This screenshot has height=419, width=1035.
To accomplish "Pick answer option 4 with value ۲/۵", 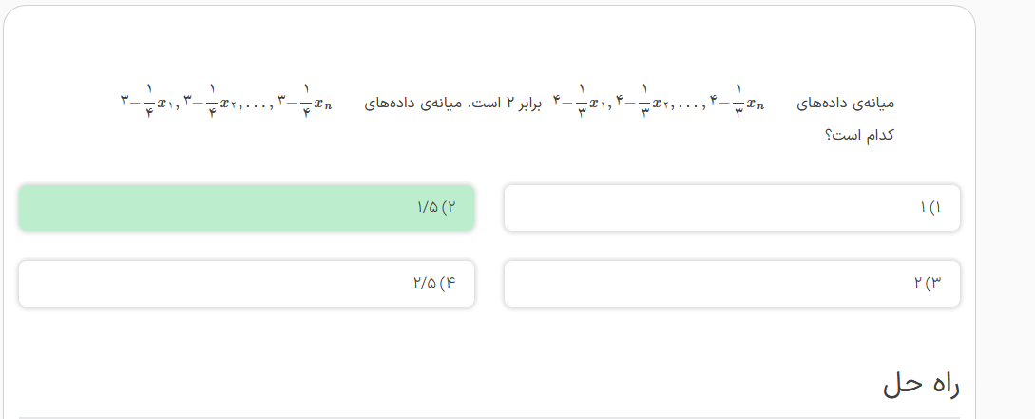I will (x=246, y=284).
